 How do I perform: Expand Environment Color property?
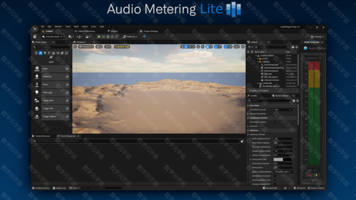tap(250, 159)
